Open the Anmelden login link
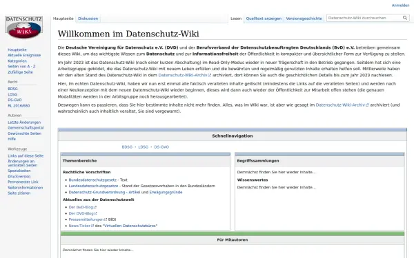 [400, 6]
